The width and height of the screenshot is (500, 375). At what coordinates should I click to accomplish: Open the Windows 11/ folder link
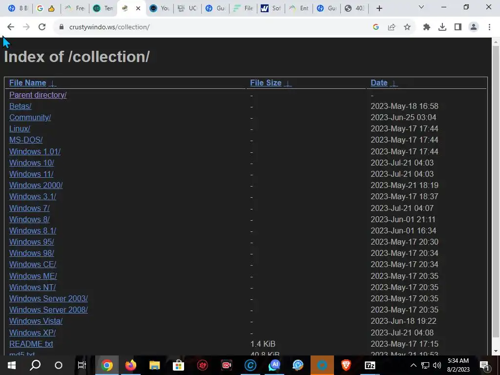tap(31, 174)
